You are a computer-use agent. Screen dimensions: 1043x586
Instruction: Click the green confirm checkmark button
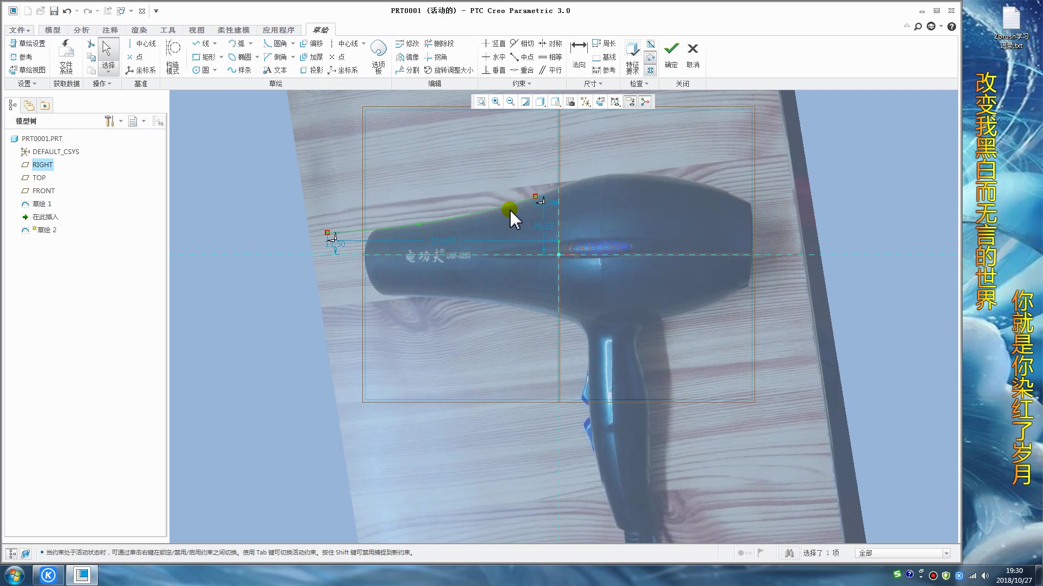click(671, 49)
